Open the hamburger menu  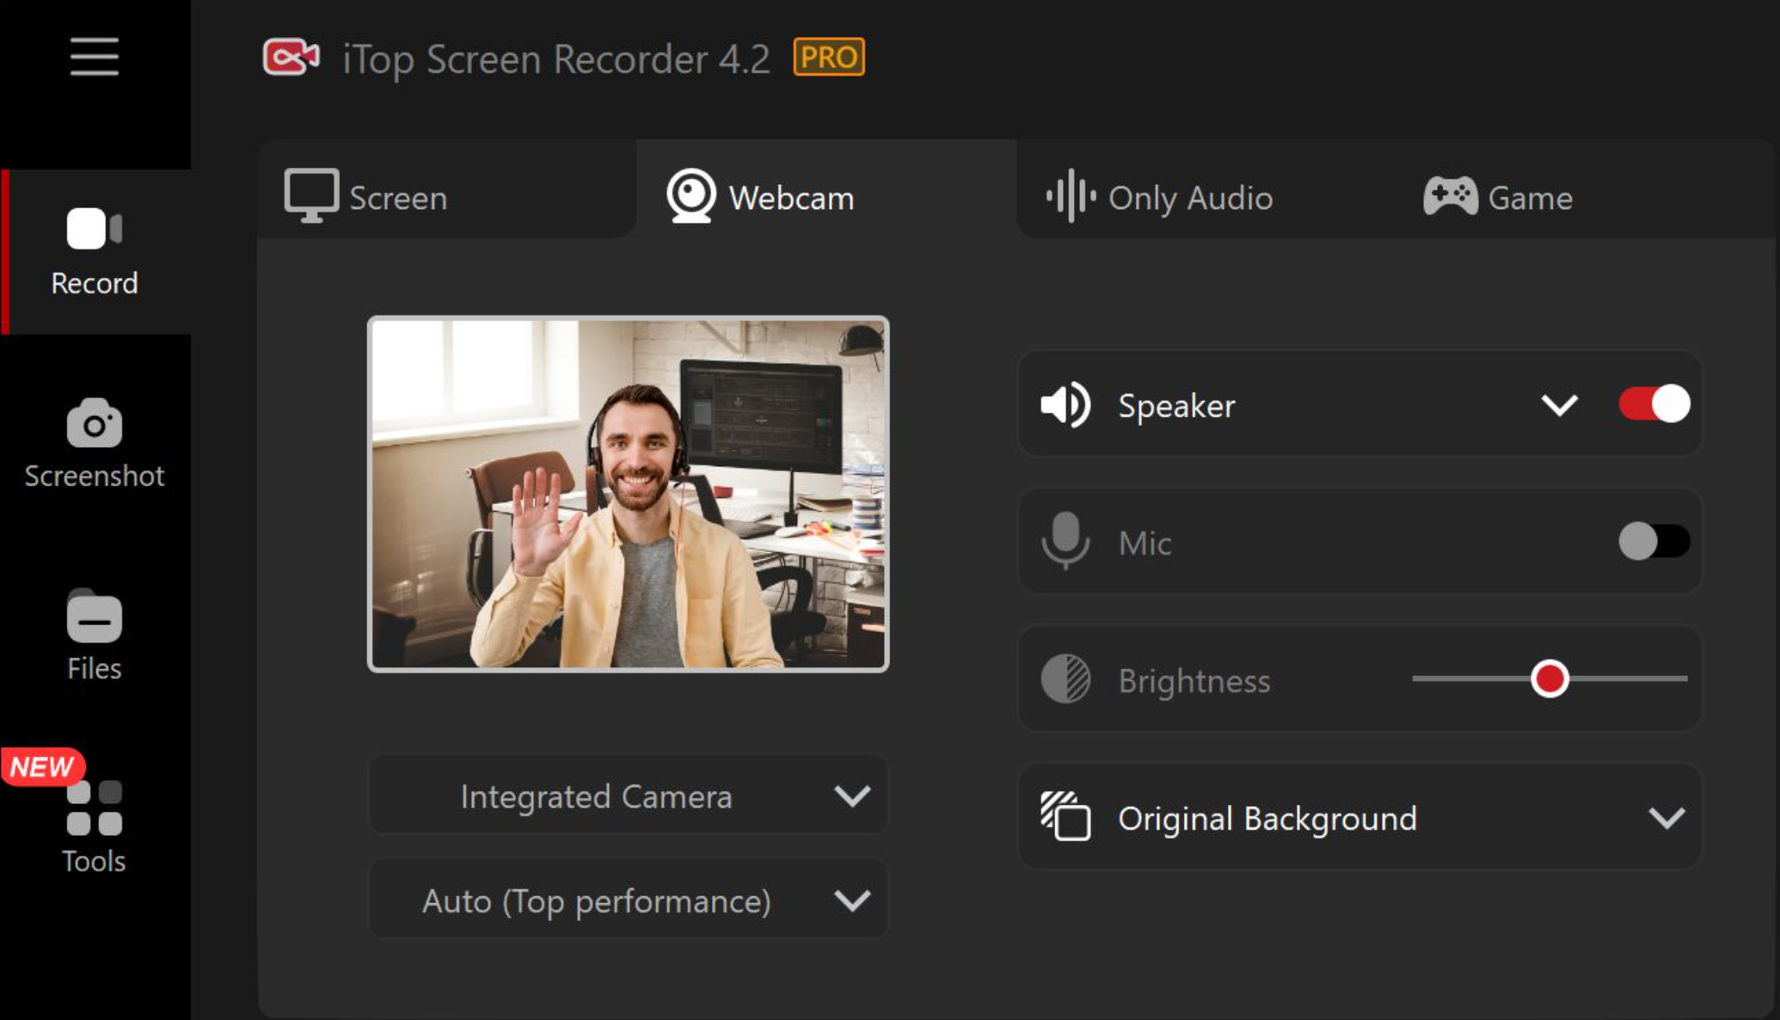click(94, 57)
